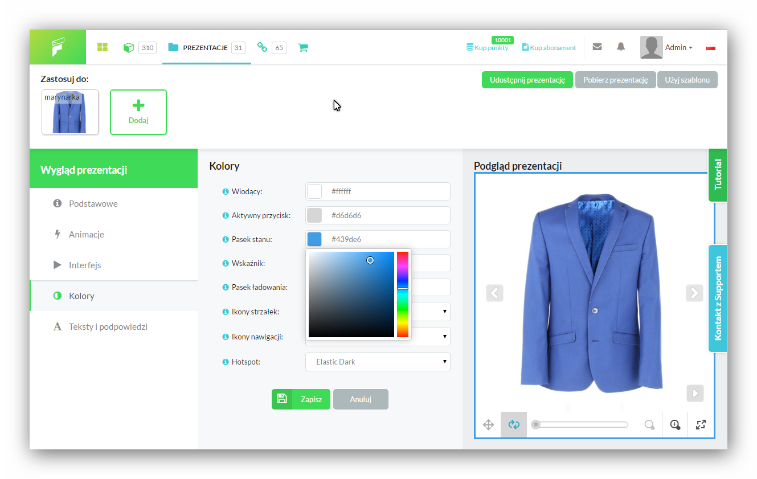Click the Pasek stanu blue swatch

pos(314,239)
